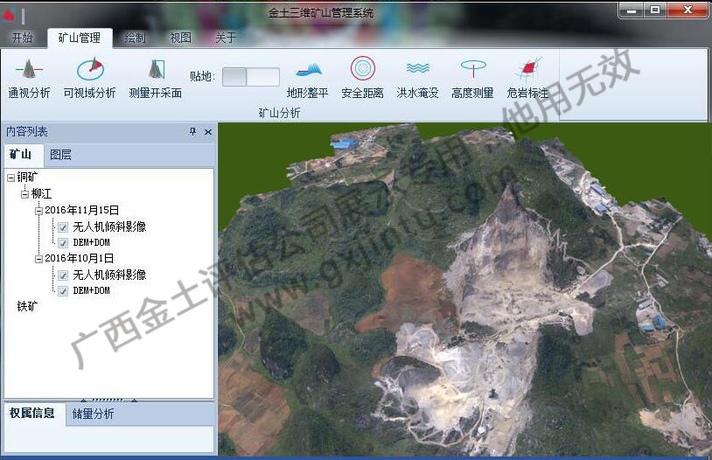
Task: Maximize the application window
Action: 655,10
